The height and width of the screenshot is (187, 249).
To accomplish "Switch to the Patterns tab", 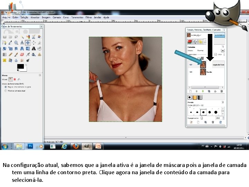I will tap(195, 97).
